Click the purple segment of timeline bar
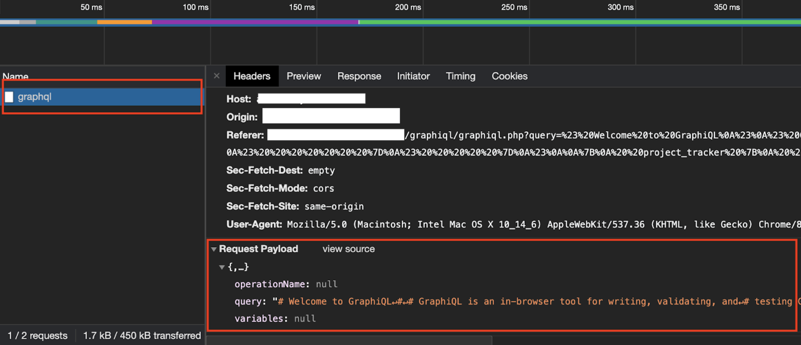The width and height of the screenshot is (801, 345). pos(255,22)
